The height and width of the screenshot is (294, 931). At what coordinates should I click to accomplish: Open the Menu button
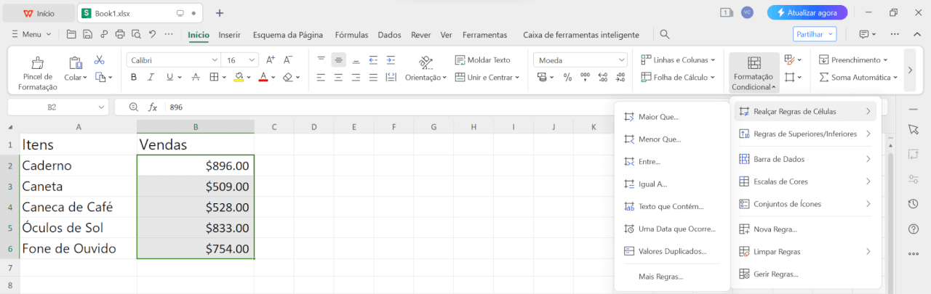click(x=31, y=34)
